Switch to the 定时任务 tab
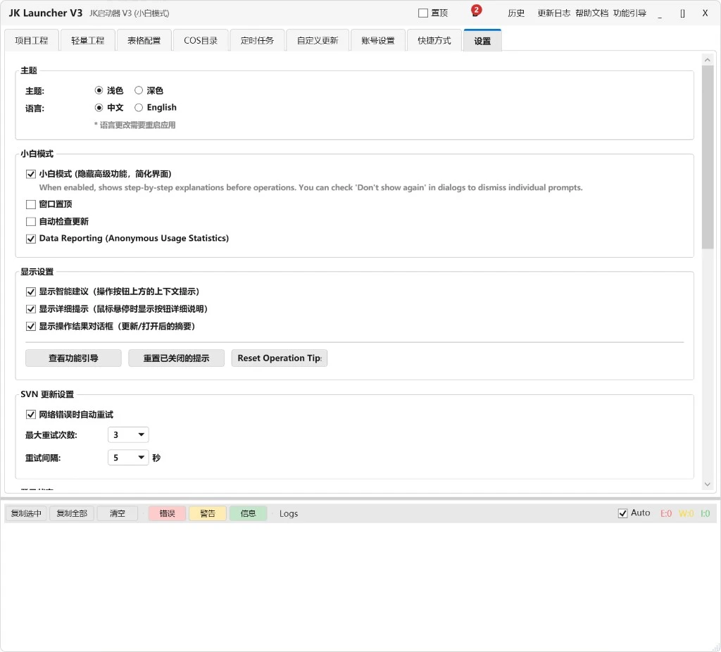 [x=257, y=40]
